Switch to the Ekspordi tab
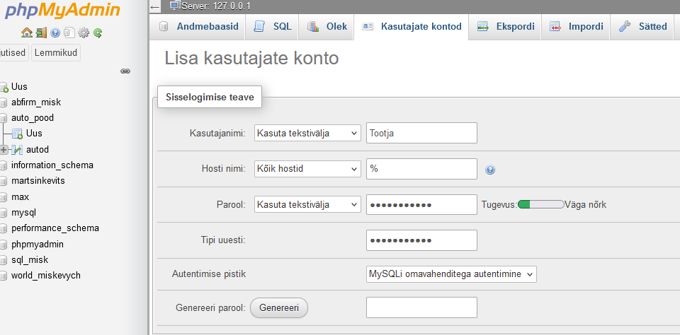Viewport: 680px width, 335px height. point(506,27)
